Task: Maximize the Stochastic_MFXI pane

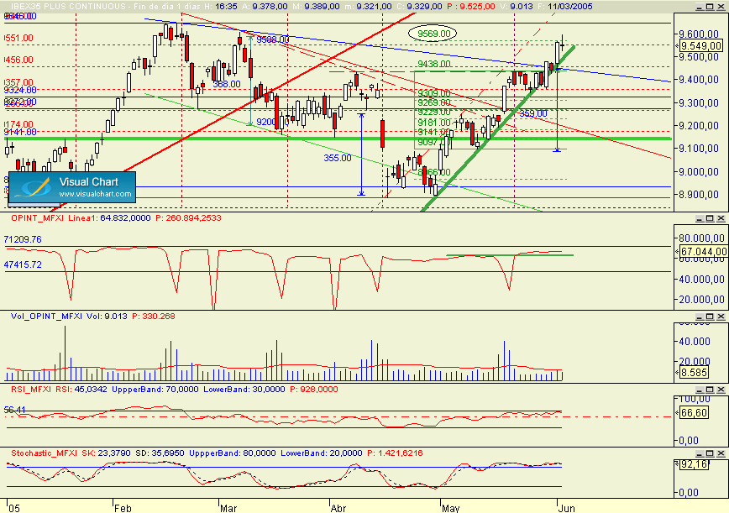Action: pyautogui.click(x=710, y=453)
